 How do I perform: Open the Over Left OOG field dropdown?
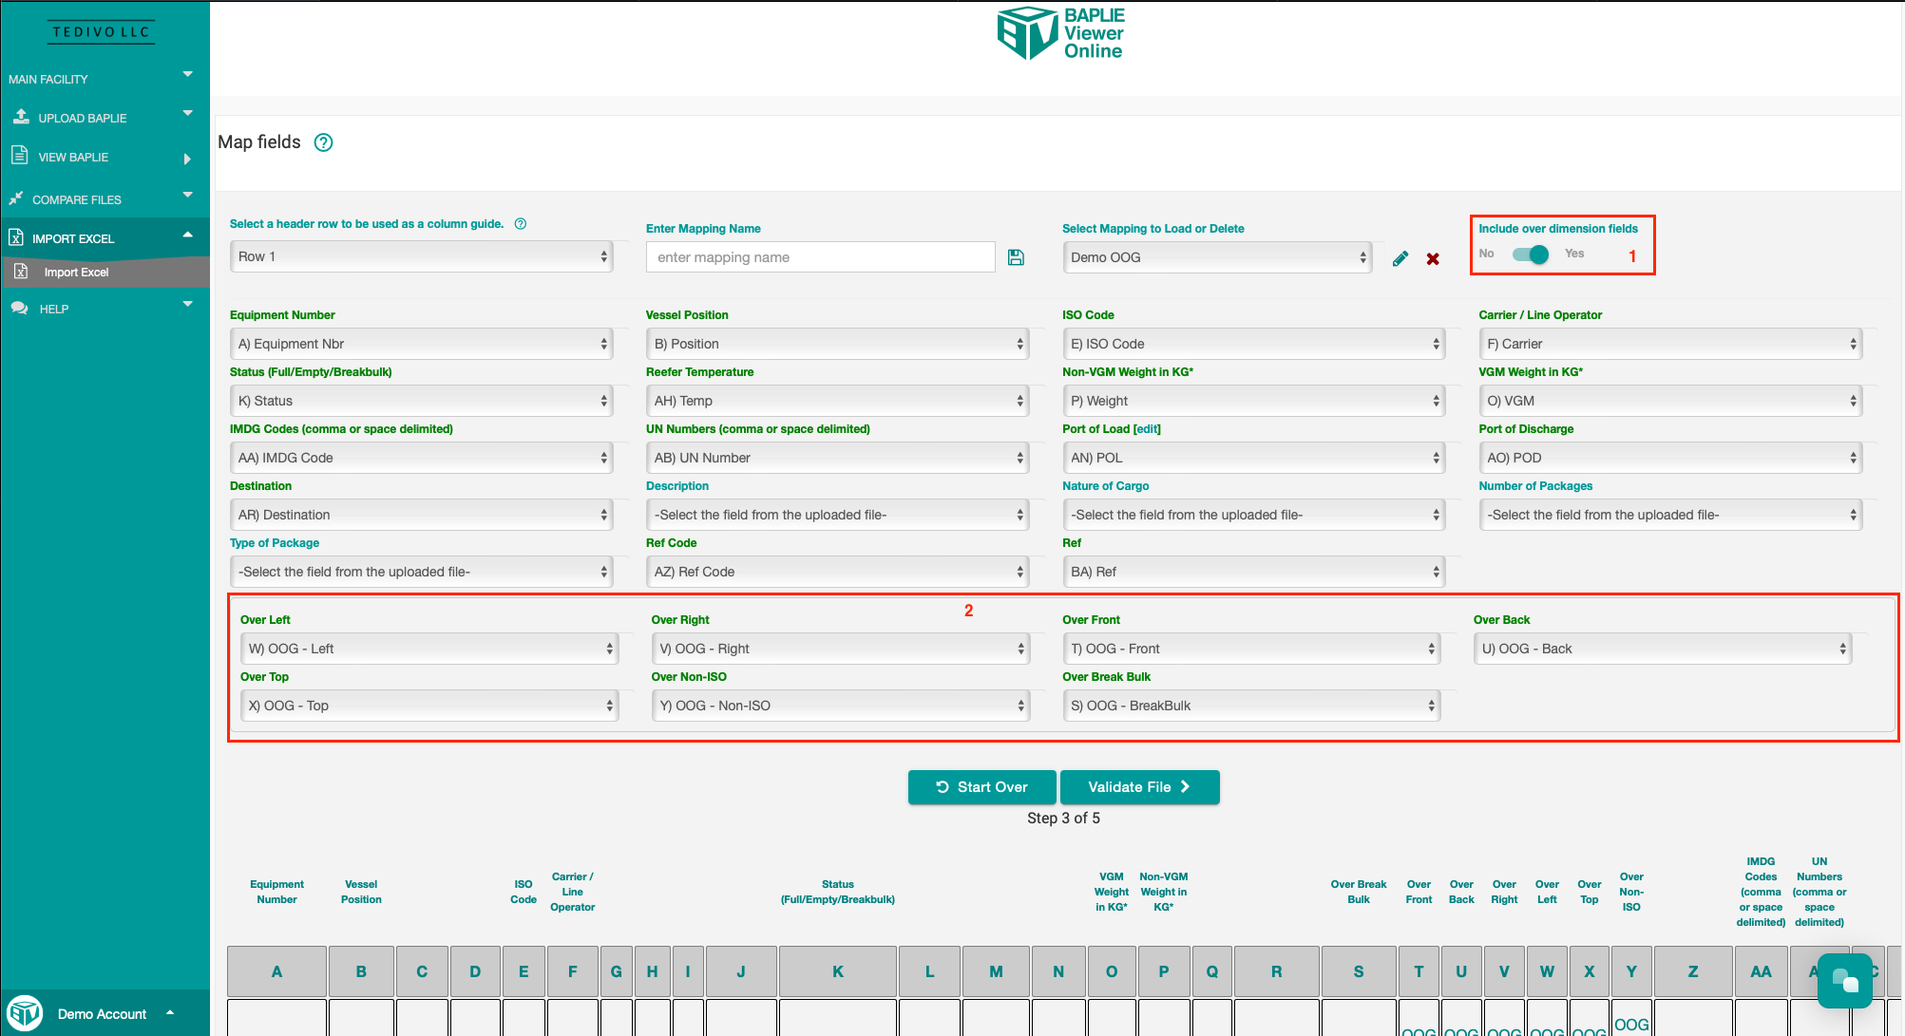click(x=429, y=649)
